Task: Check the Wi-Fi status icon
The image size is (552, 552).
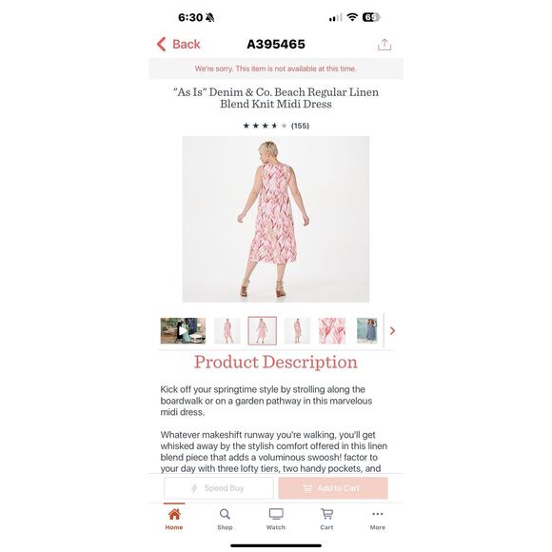Action: pyautogui.click(x=352, y=17)
